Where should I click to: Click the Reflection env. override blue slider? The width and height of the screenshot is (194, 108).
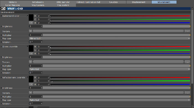(x=120, y=85)
